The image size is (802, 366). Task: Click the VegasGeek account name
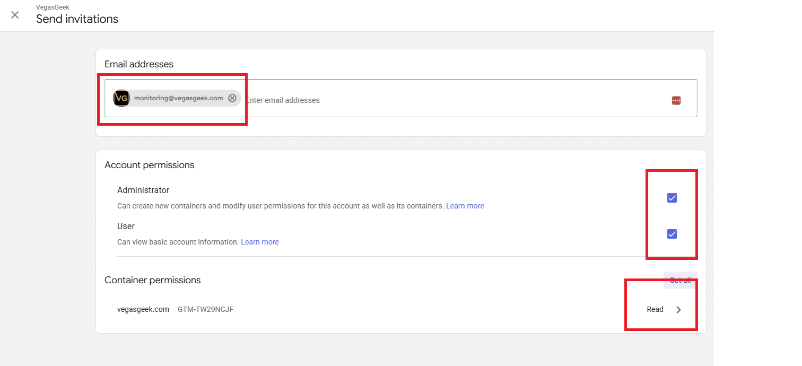(53, 7)
